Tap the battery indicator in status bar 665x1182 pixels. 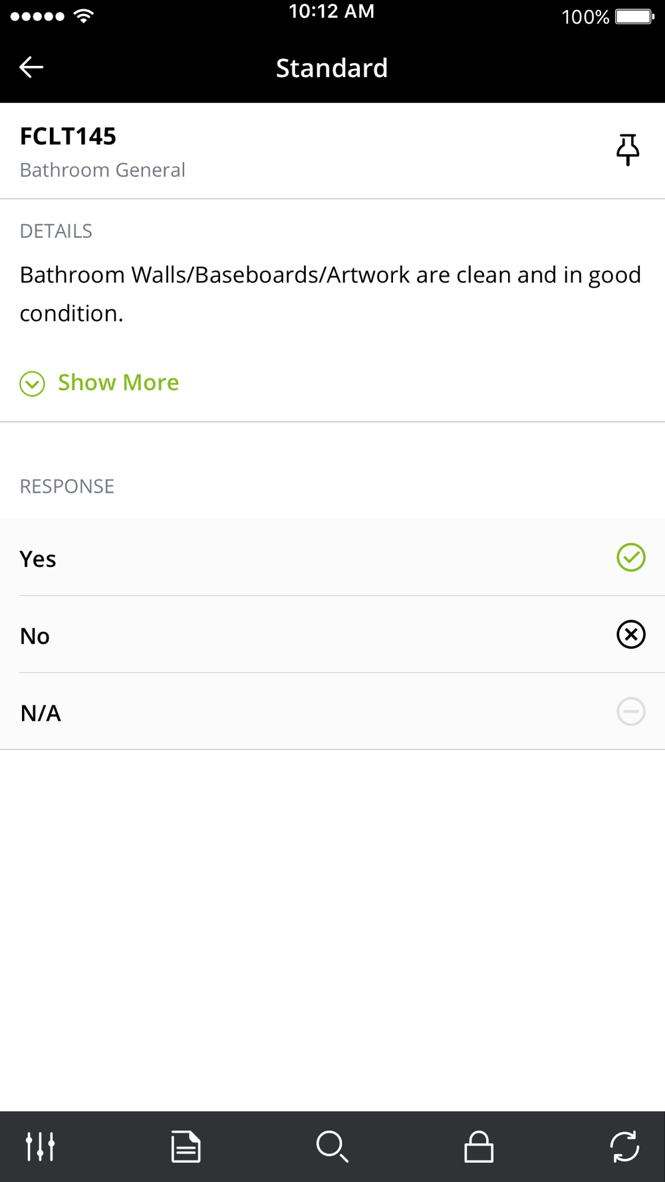[634, 17]
